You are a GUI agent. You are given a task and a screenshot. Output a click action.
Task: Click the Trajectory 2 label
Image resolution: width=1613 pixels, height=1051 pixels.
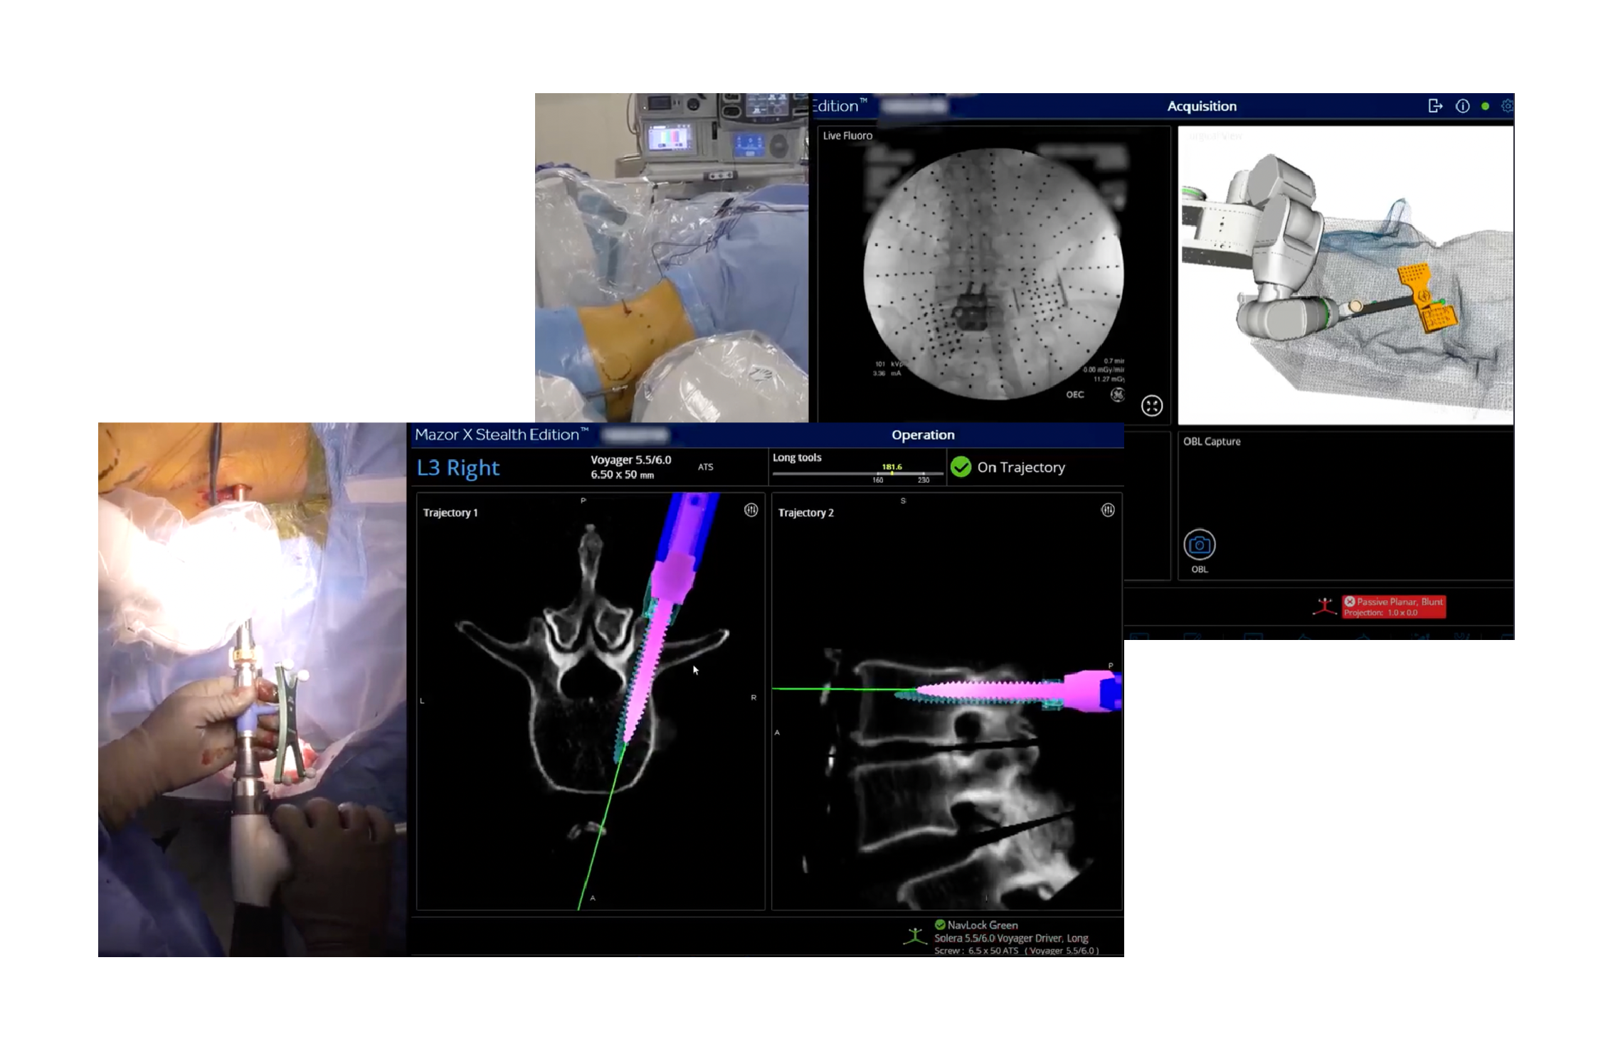point(805,513)
